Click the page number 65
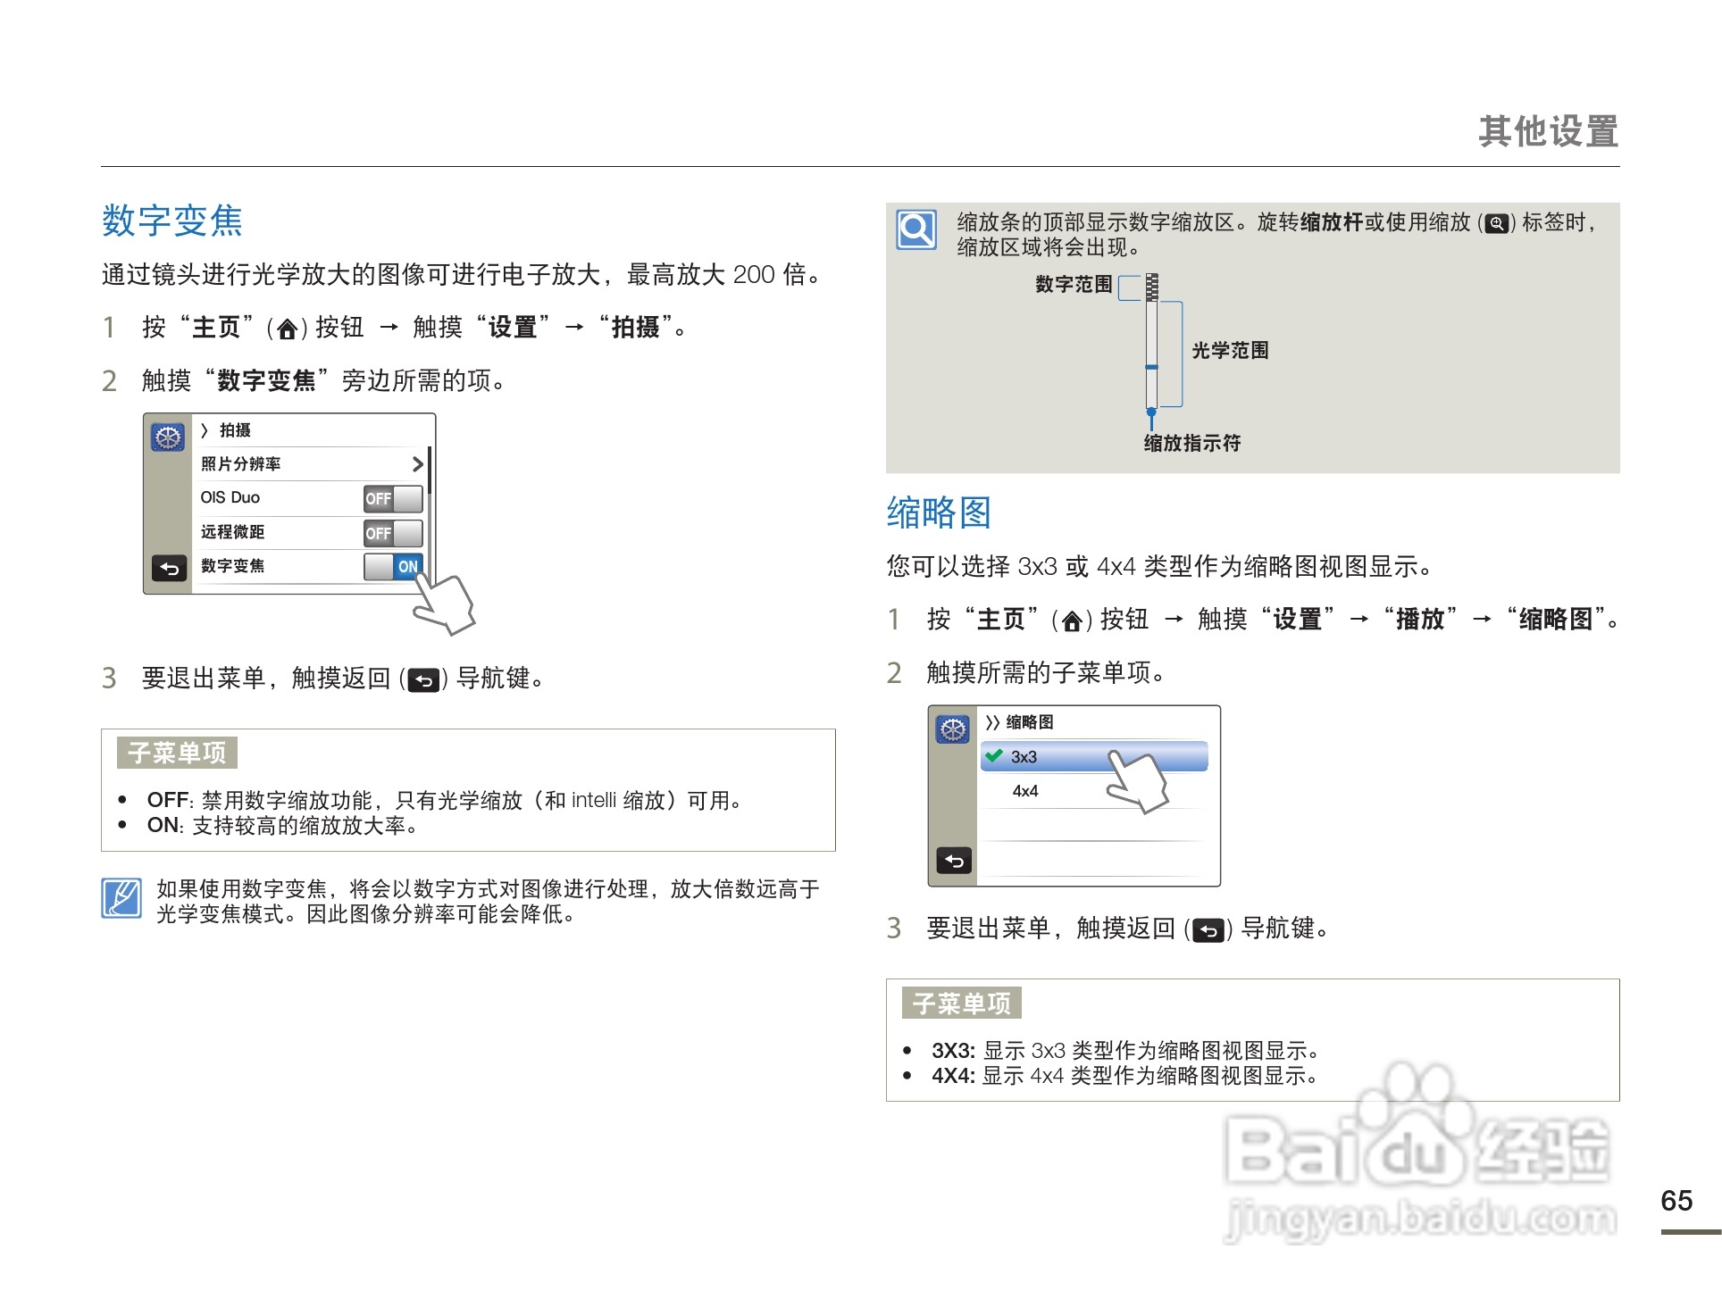 1676,1200
